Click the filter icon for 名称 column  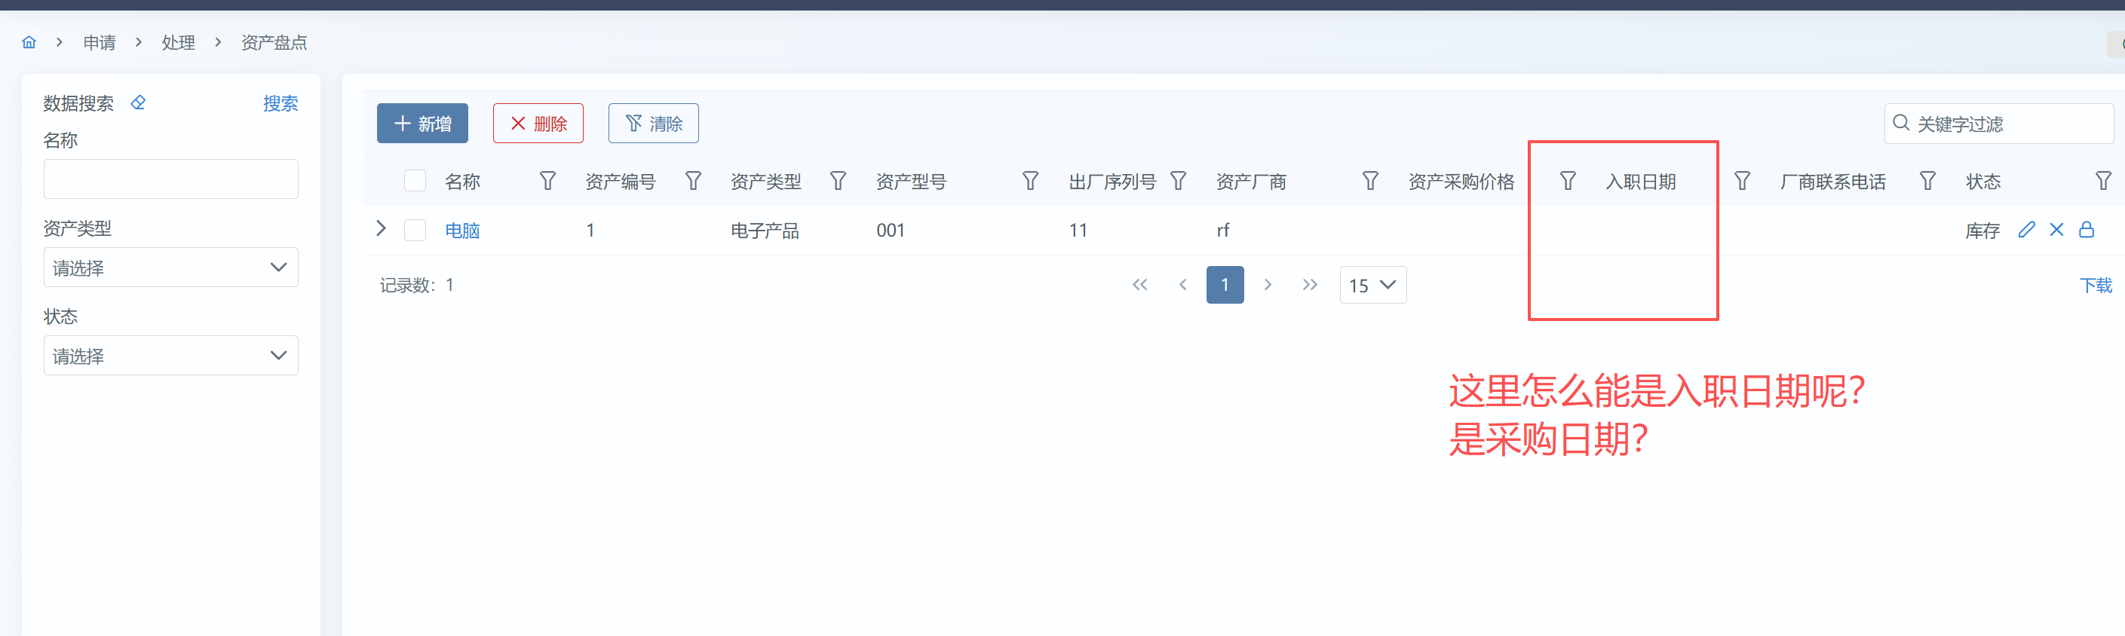click(x=547, y=182)
